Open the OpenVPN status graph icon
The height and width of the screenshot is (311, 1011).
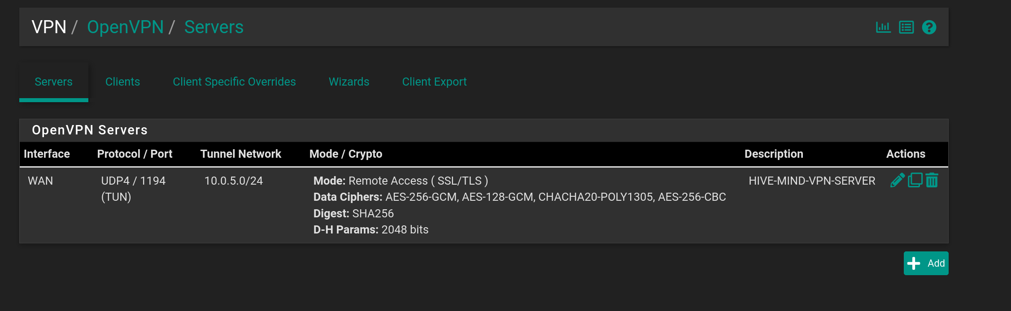(x=883, y=27)
